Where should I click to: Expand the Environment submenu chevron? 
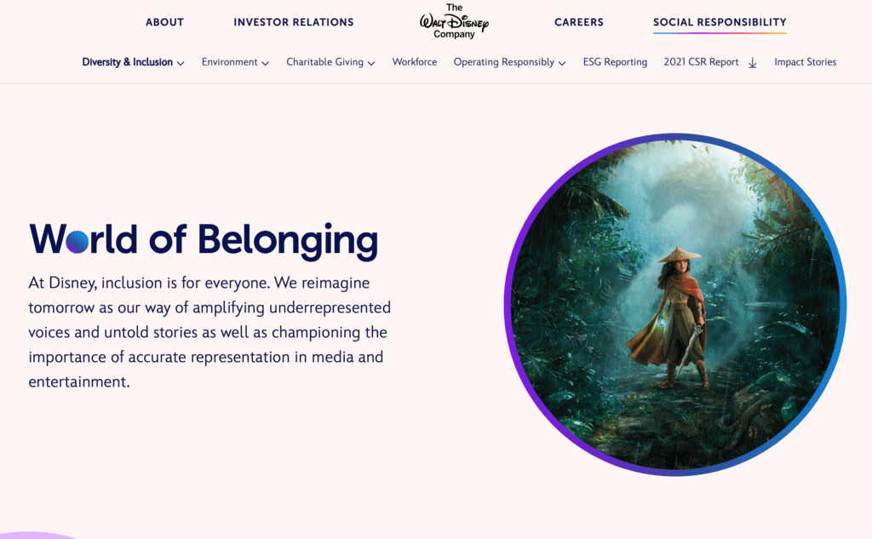coord(266,63)
